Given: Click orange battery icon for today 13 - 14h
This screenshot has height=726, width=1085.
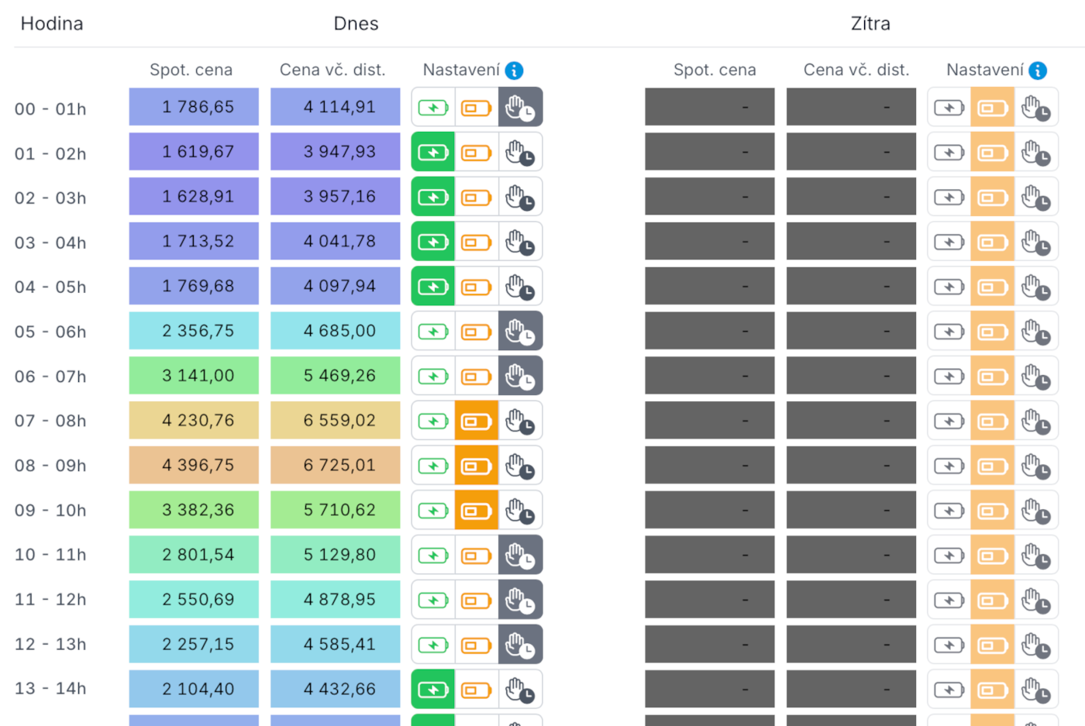Looking at the screenshot, I should point(477,690).
